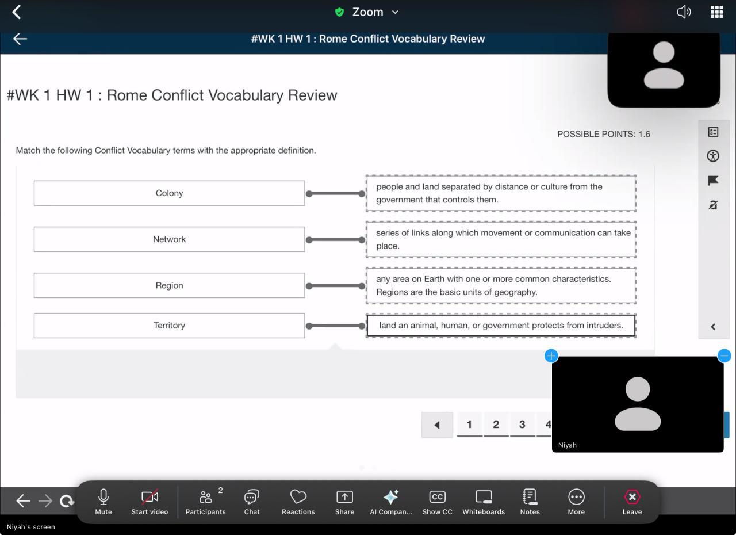
Task: Open Reactions menu
Action: pyautogui.click(x=298, y=502)
